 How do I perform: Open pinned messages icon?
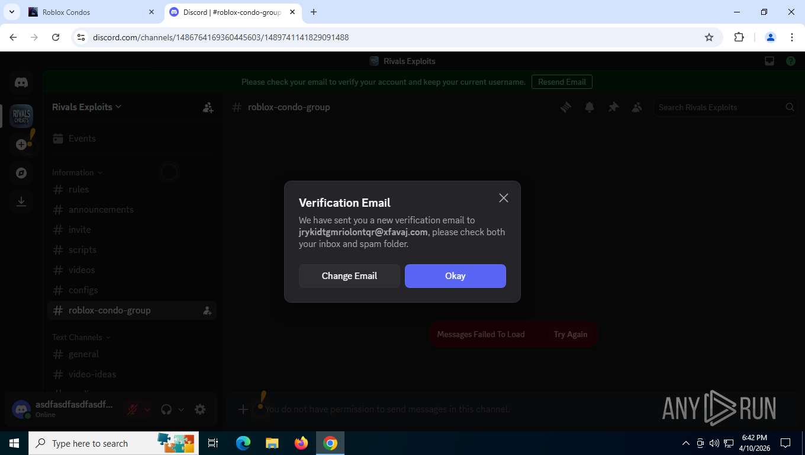(x=613, y=107)
